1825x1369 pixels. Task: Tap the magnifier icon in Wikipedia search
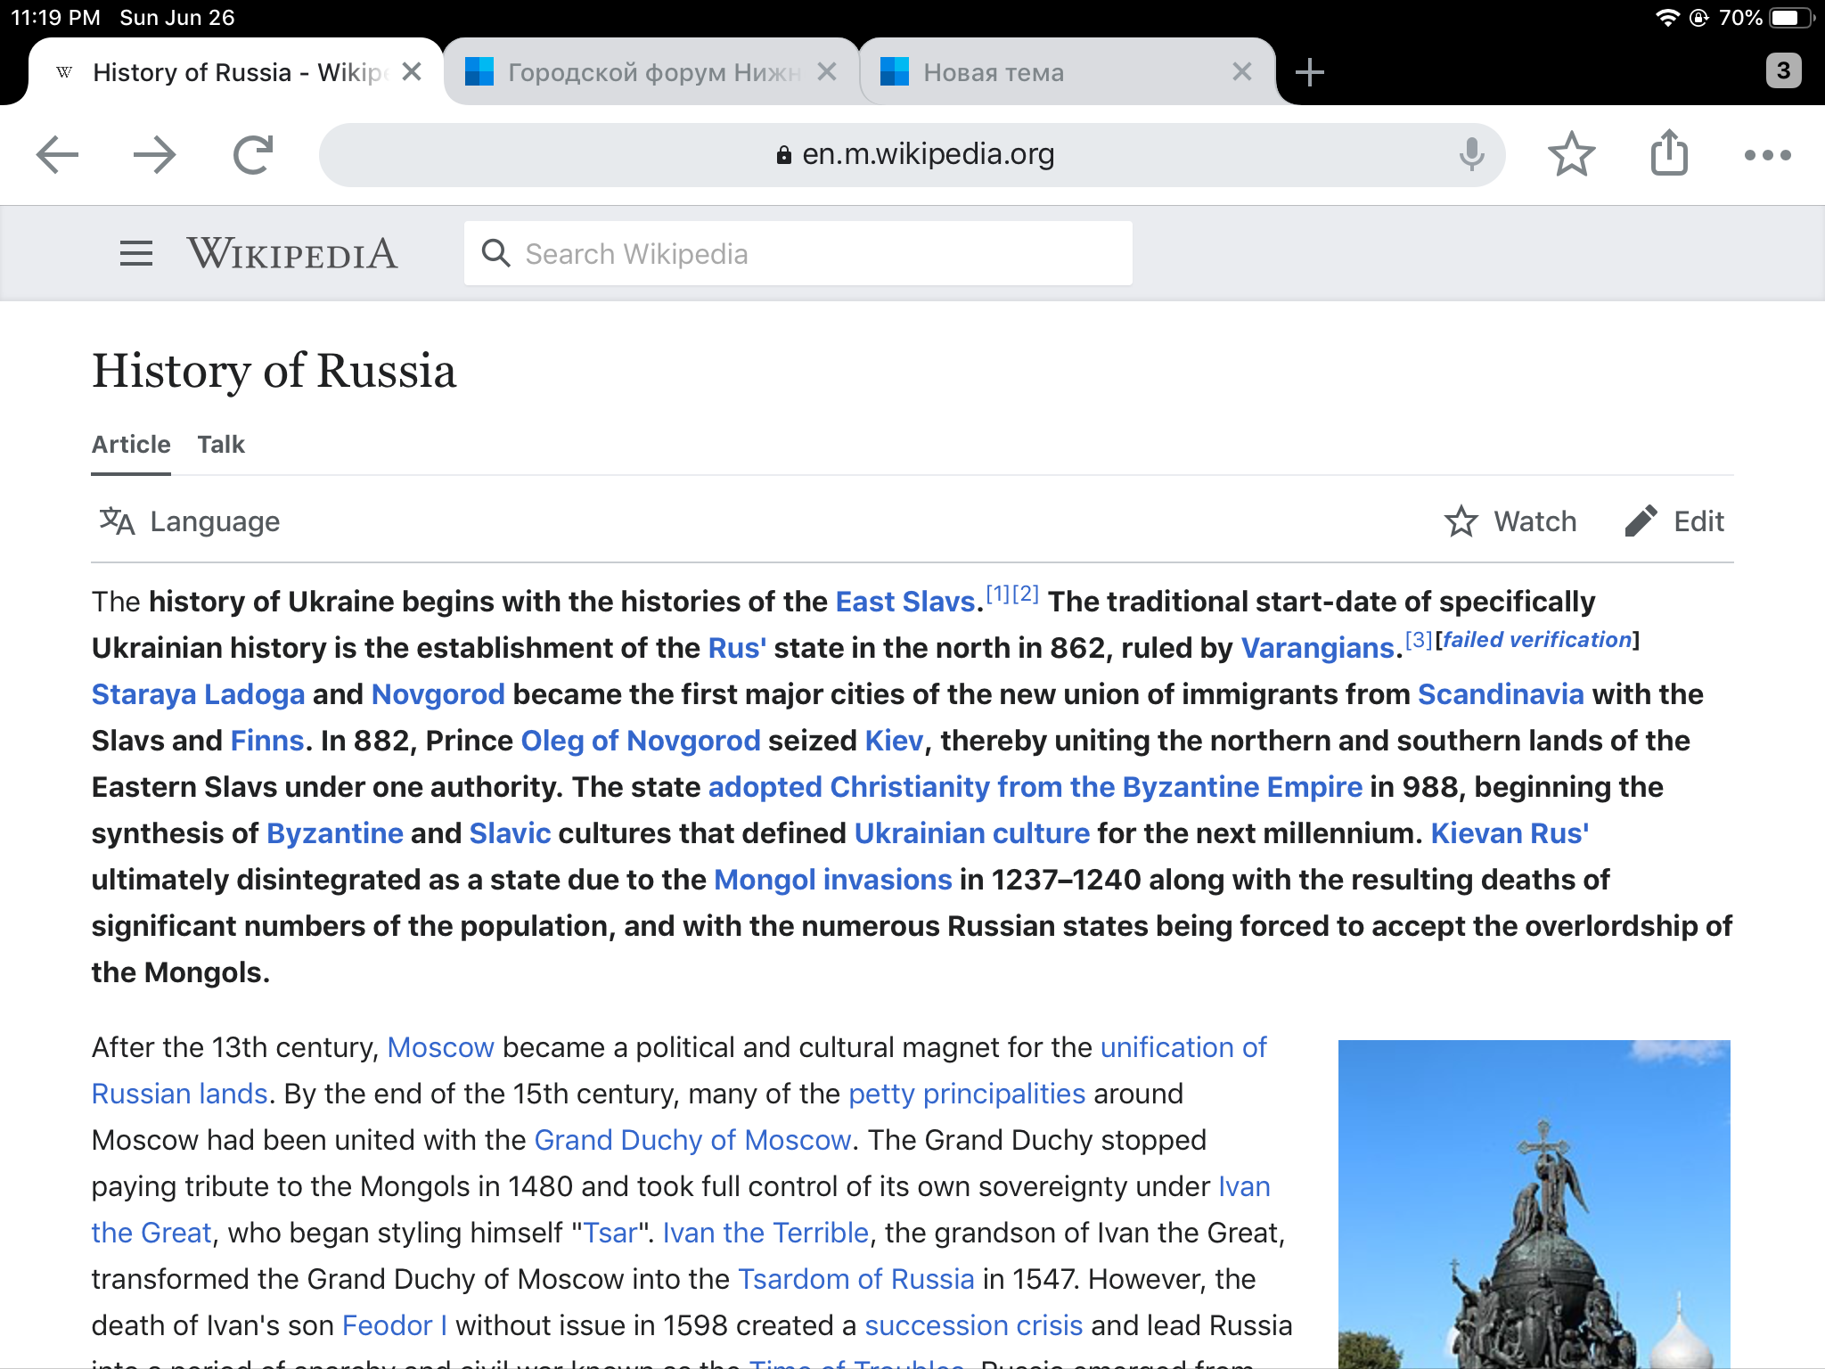(x=495, y=254)
